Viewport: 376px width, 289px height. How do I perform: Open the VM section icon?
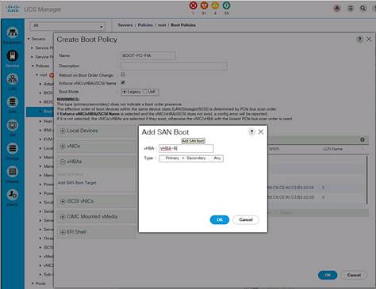point(13,125)
